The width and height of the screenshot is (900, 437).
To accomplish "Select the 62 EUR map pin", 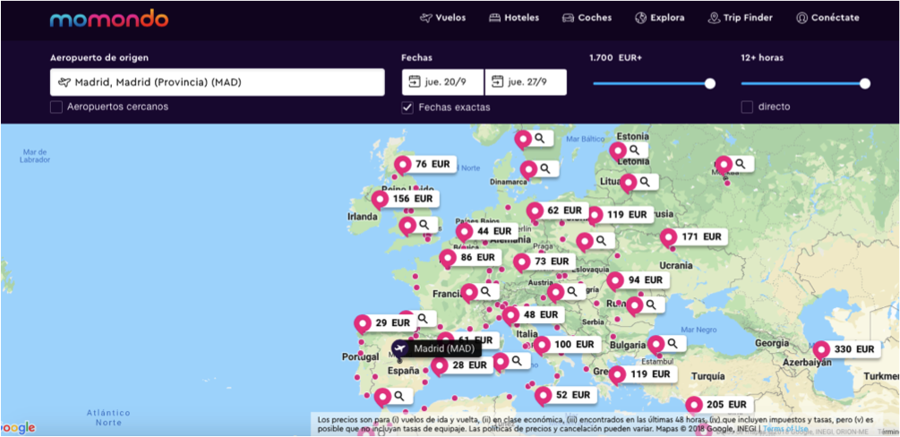I will pos(557,210).
